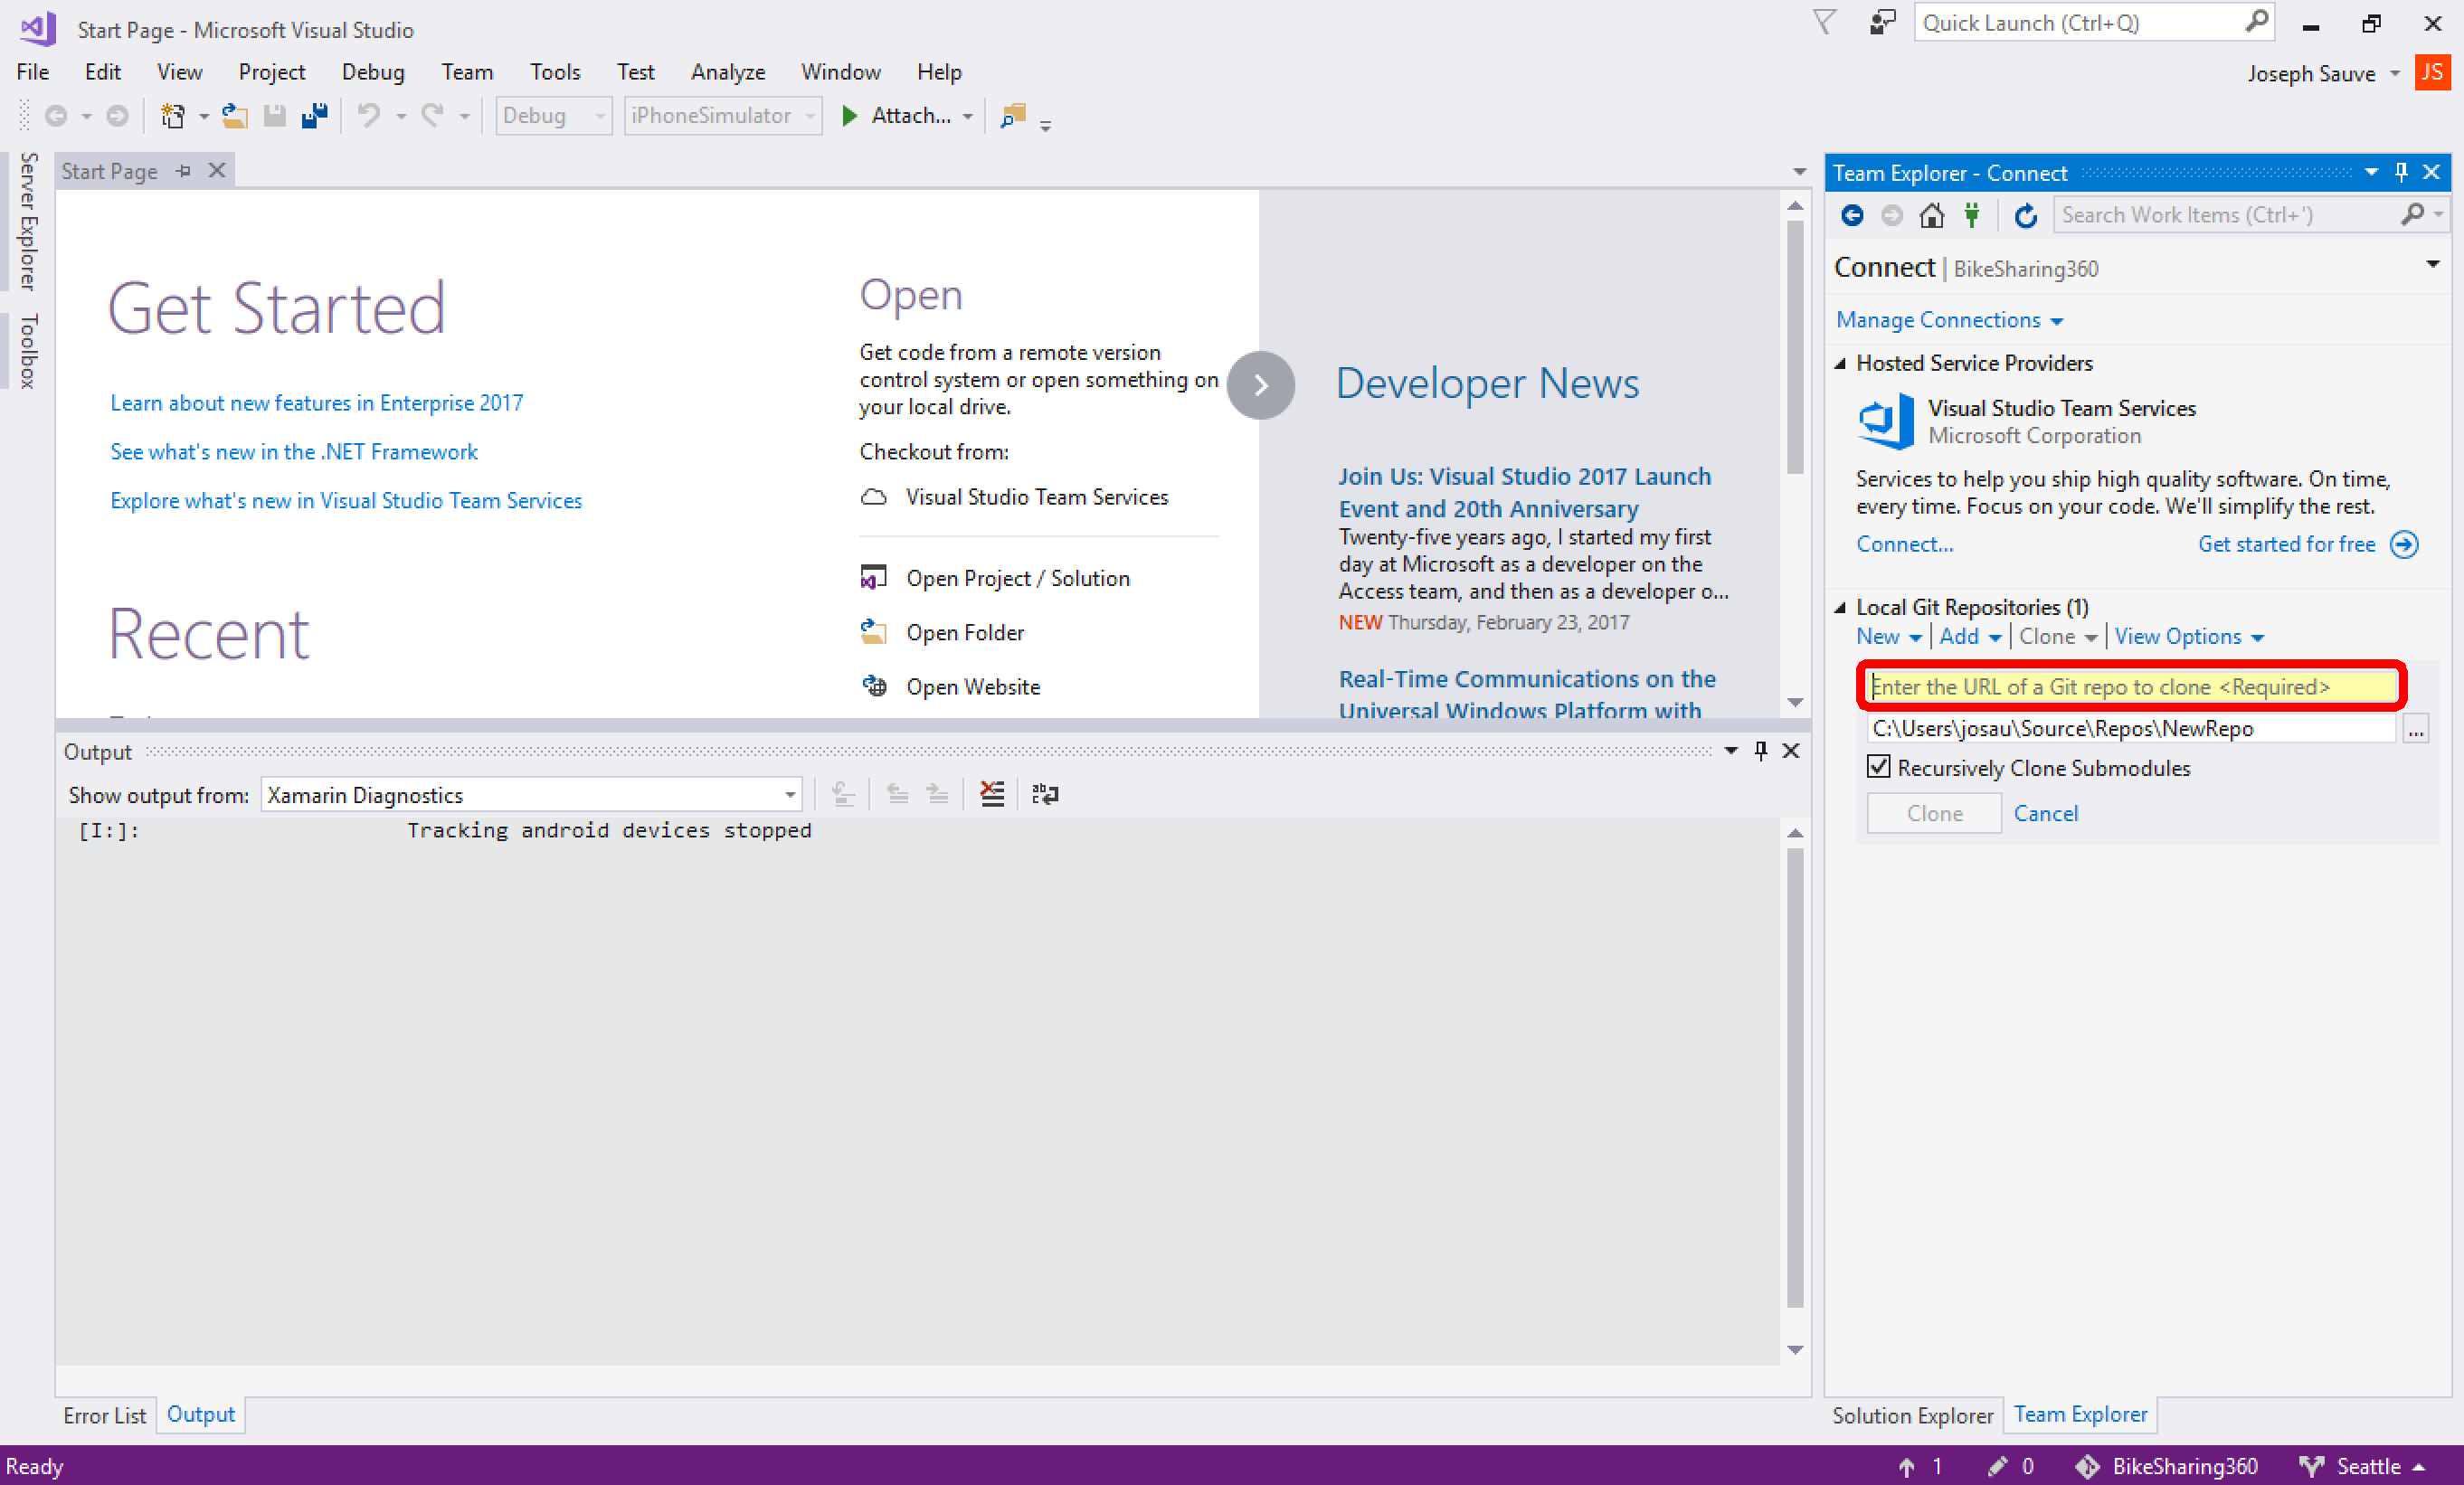Click the Team Explorer Refresh icon
This screenshot has height=1485, width=2464.
click(2026, 215)
